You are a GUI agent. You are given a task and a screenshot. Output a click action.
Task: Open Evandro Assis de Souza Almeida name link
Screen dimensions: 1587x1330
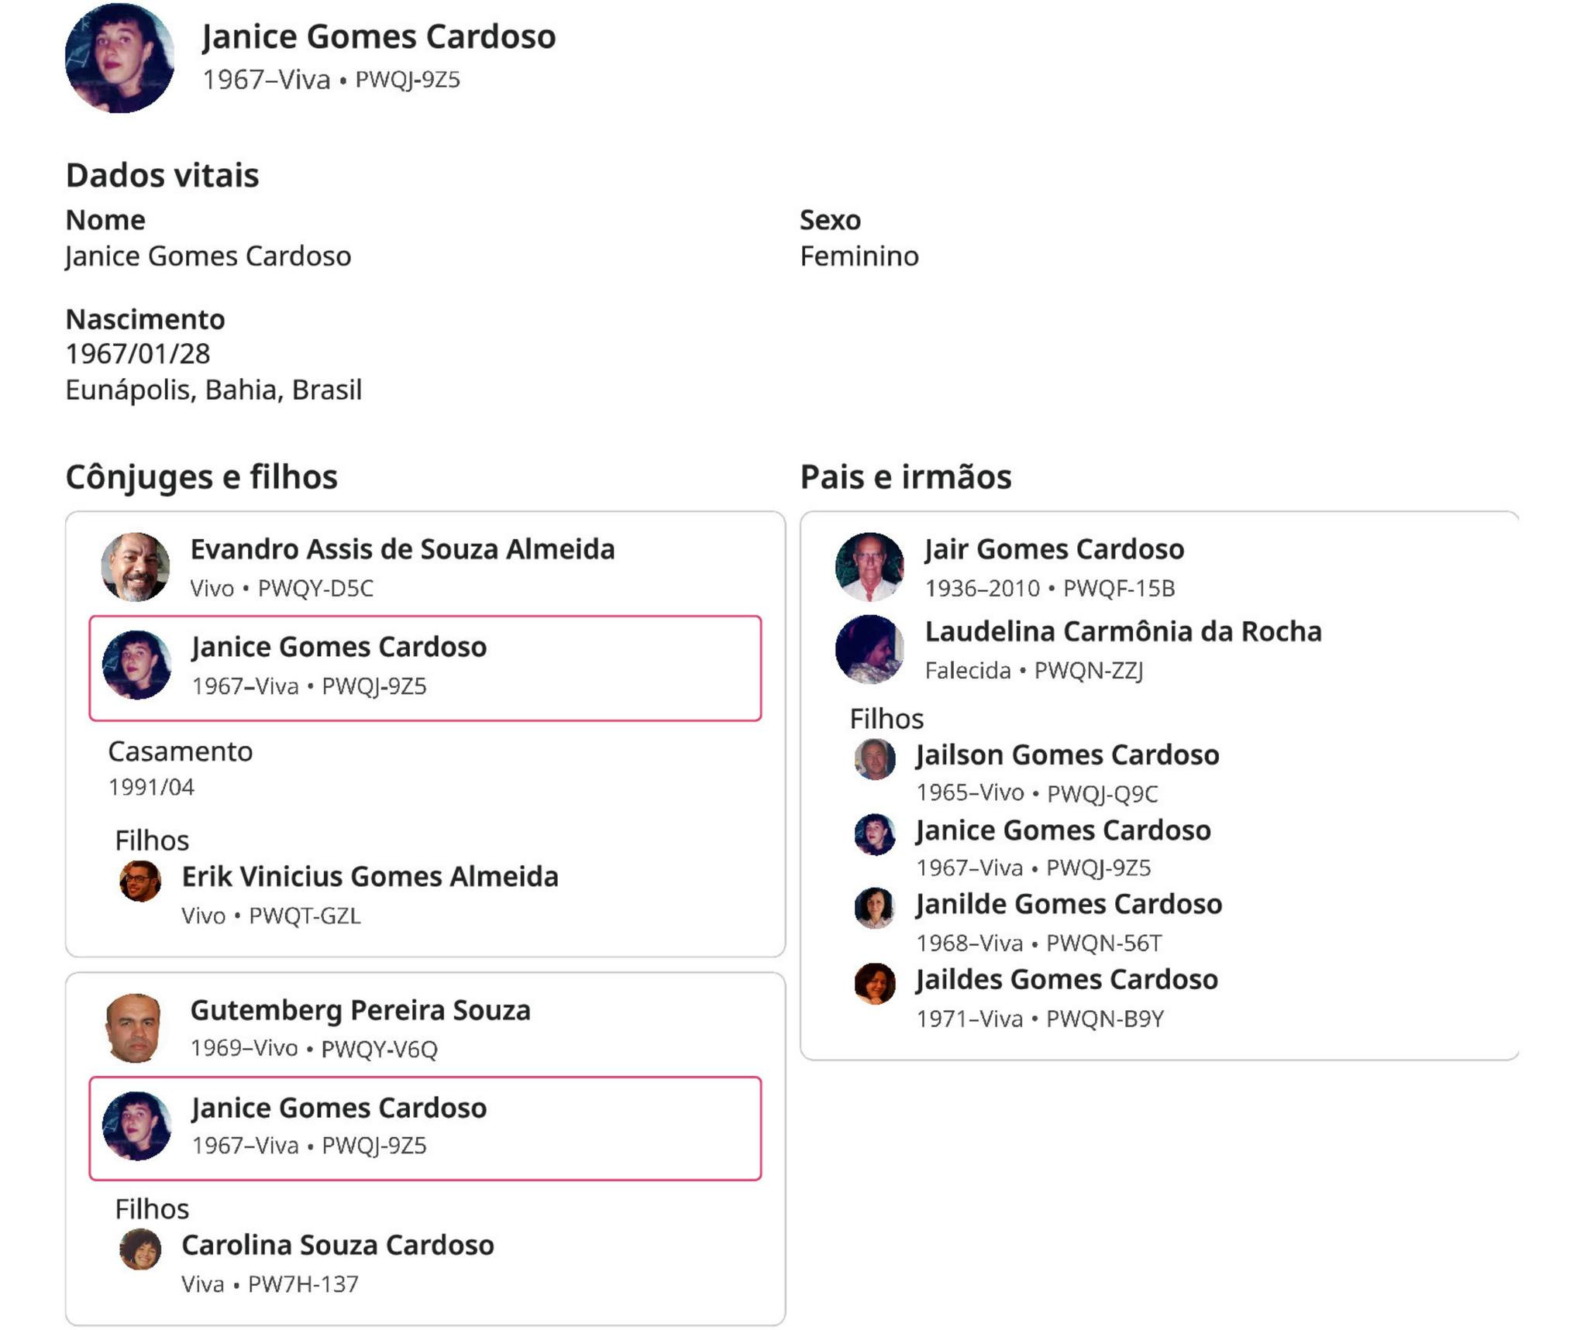tap(402, 549)
